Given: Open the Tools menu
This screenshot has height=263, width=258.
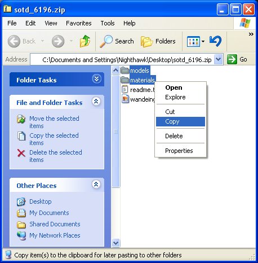Looking at the screenshot, I should point(108,23).
